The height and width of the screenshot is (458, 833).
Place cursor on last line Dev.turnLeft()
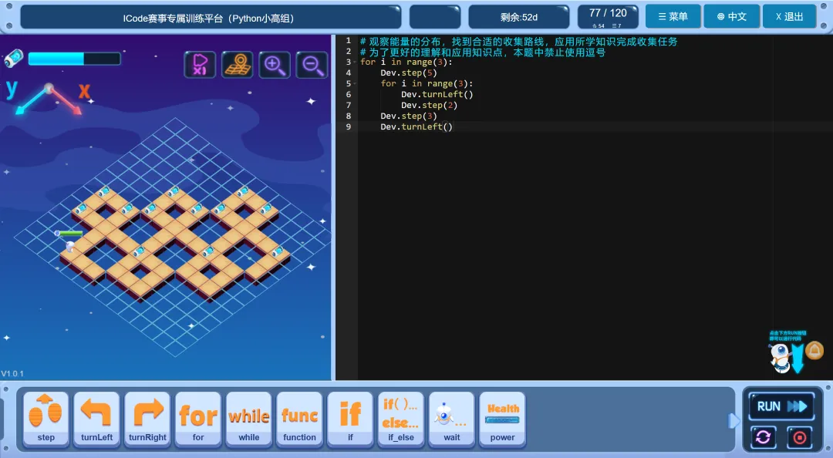pyautogui.click(x=416, y=126)
